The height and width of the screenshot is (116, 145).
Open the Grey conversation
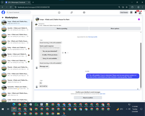[x=15, y=61]
